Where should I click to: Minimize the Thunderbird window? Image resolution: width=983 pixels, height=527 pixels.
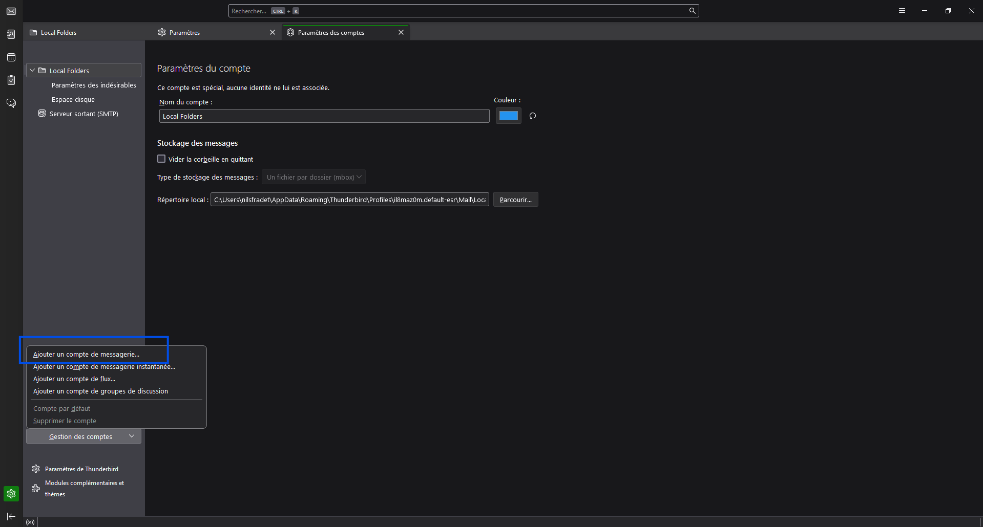coord(925,11)
